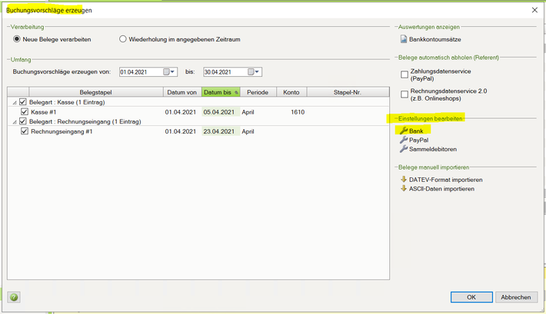Click ASCII-Daten importieren arrow icon
The width and height of the screenshot is (546, 314).
[404, 188]
